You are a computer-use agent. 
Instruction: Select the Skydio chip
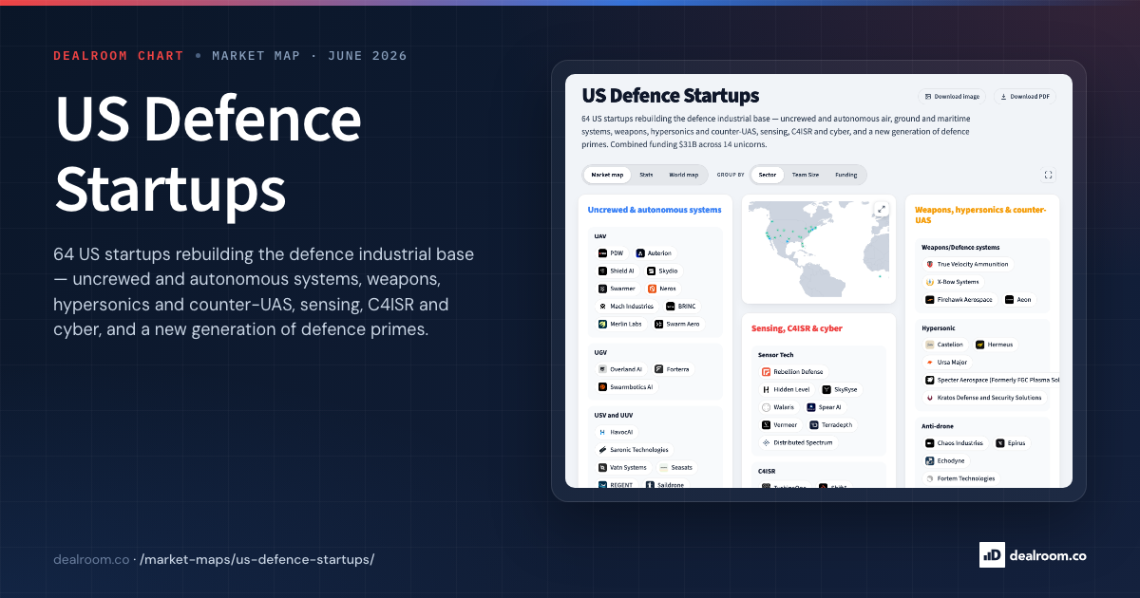click(663, 271)
